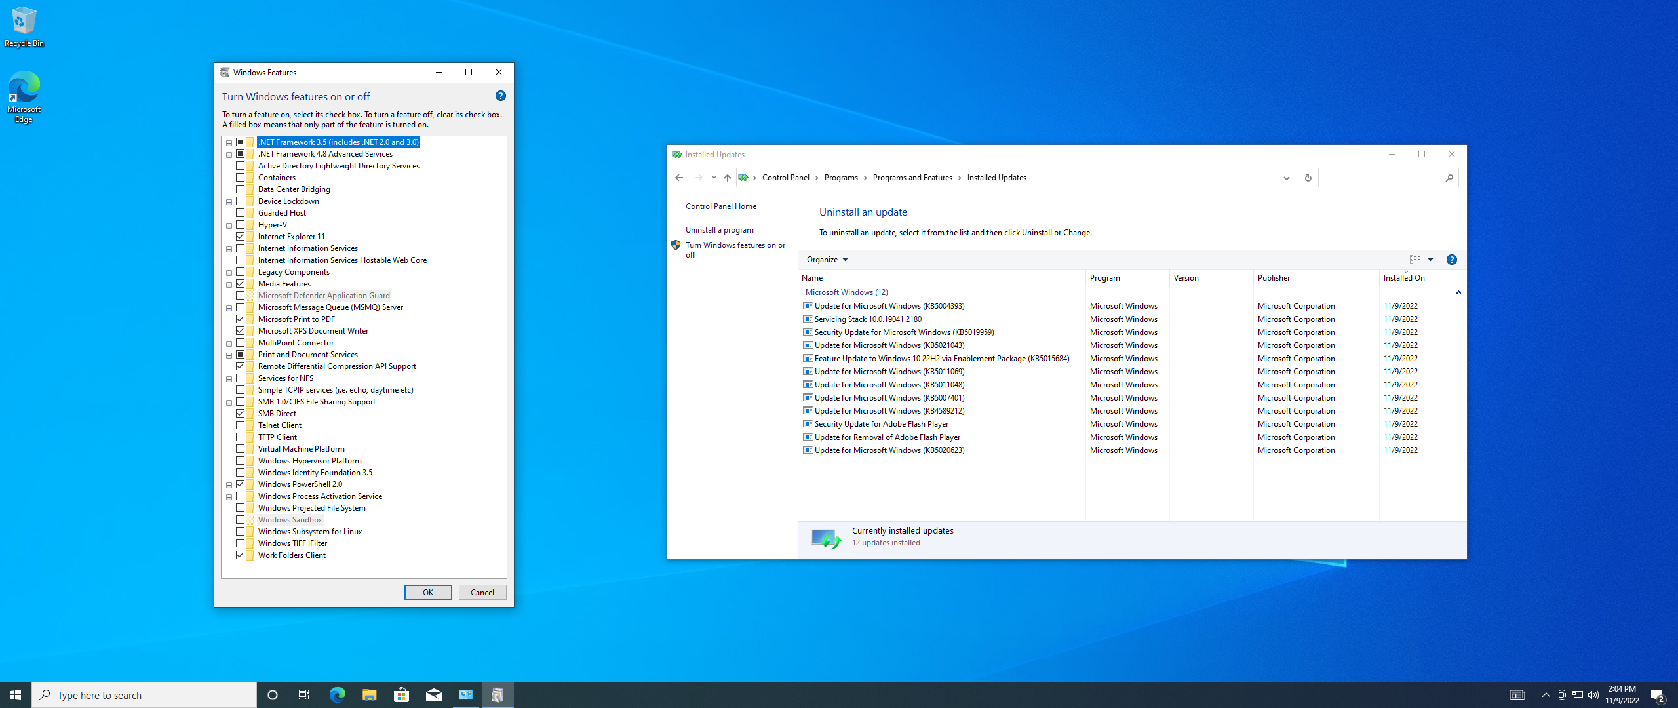Open the view options dropdown arrow

tap(1431, 260)
